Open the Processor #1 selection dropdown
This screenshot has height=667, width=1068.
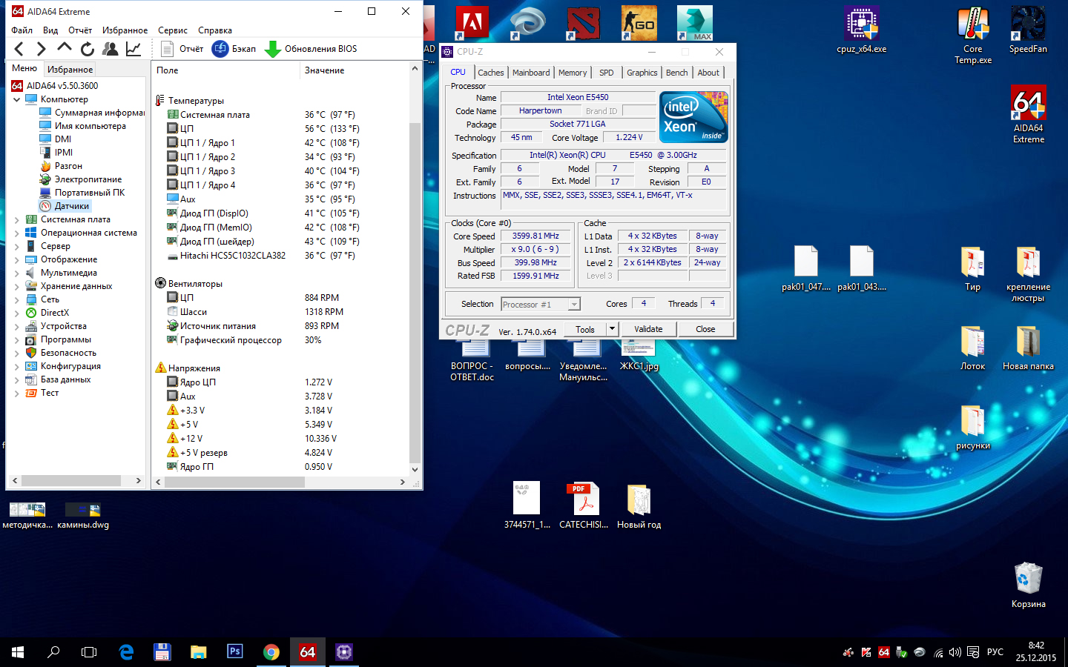coord(573,305)
